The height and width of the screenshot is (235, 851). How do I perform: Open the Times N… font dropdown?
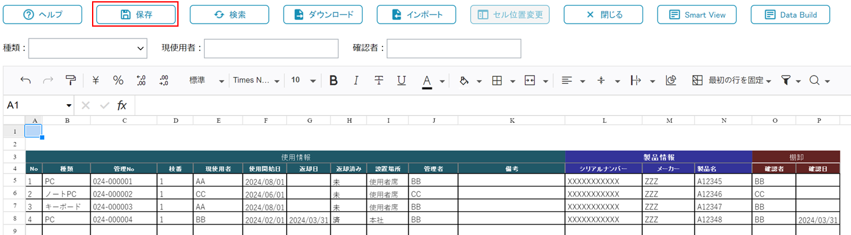click(256, 81)
